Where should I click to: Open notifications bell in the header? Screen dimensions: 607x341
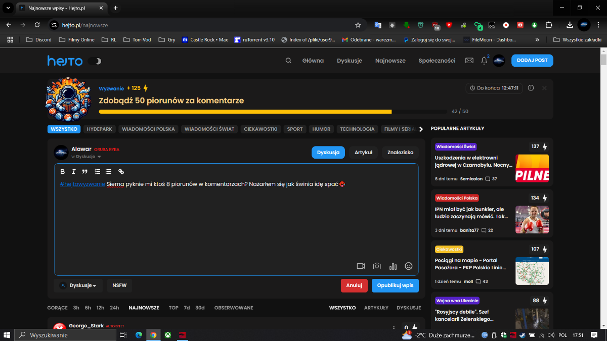click(x=484, y=61)
